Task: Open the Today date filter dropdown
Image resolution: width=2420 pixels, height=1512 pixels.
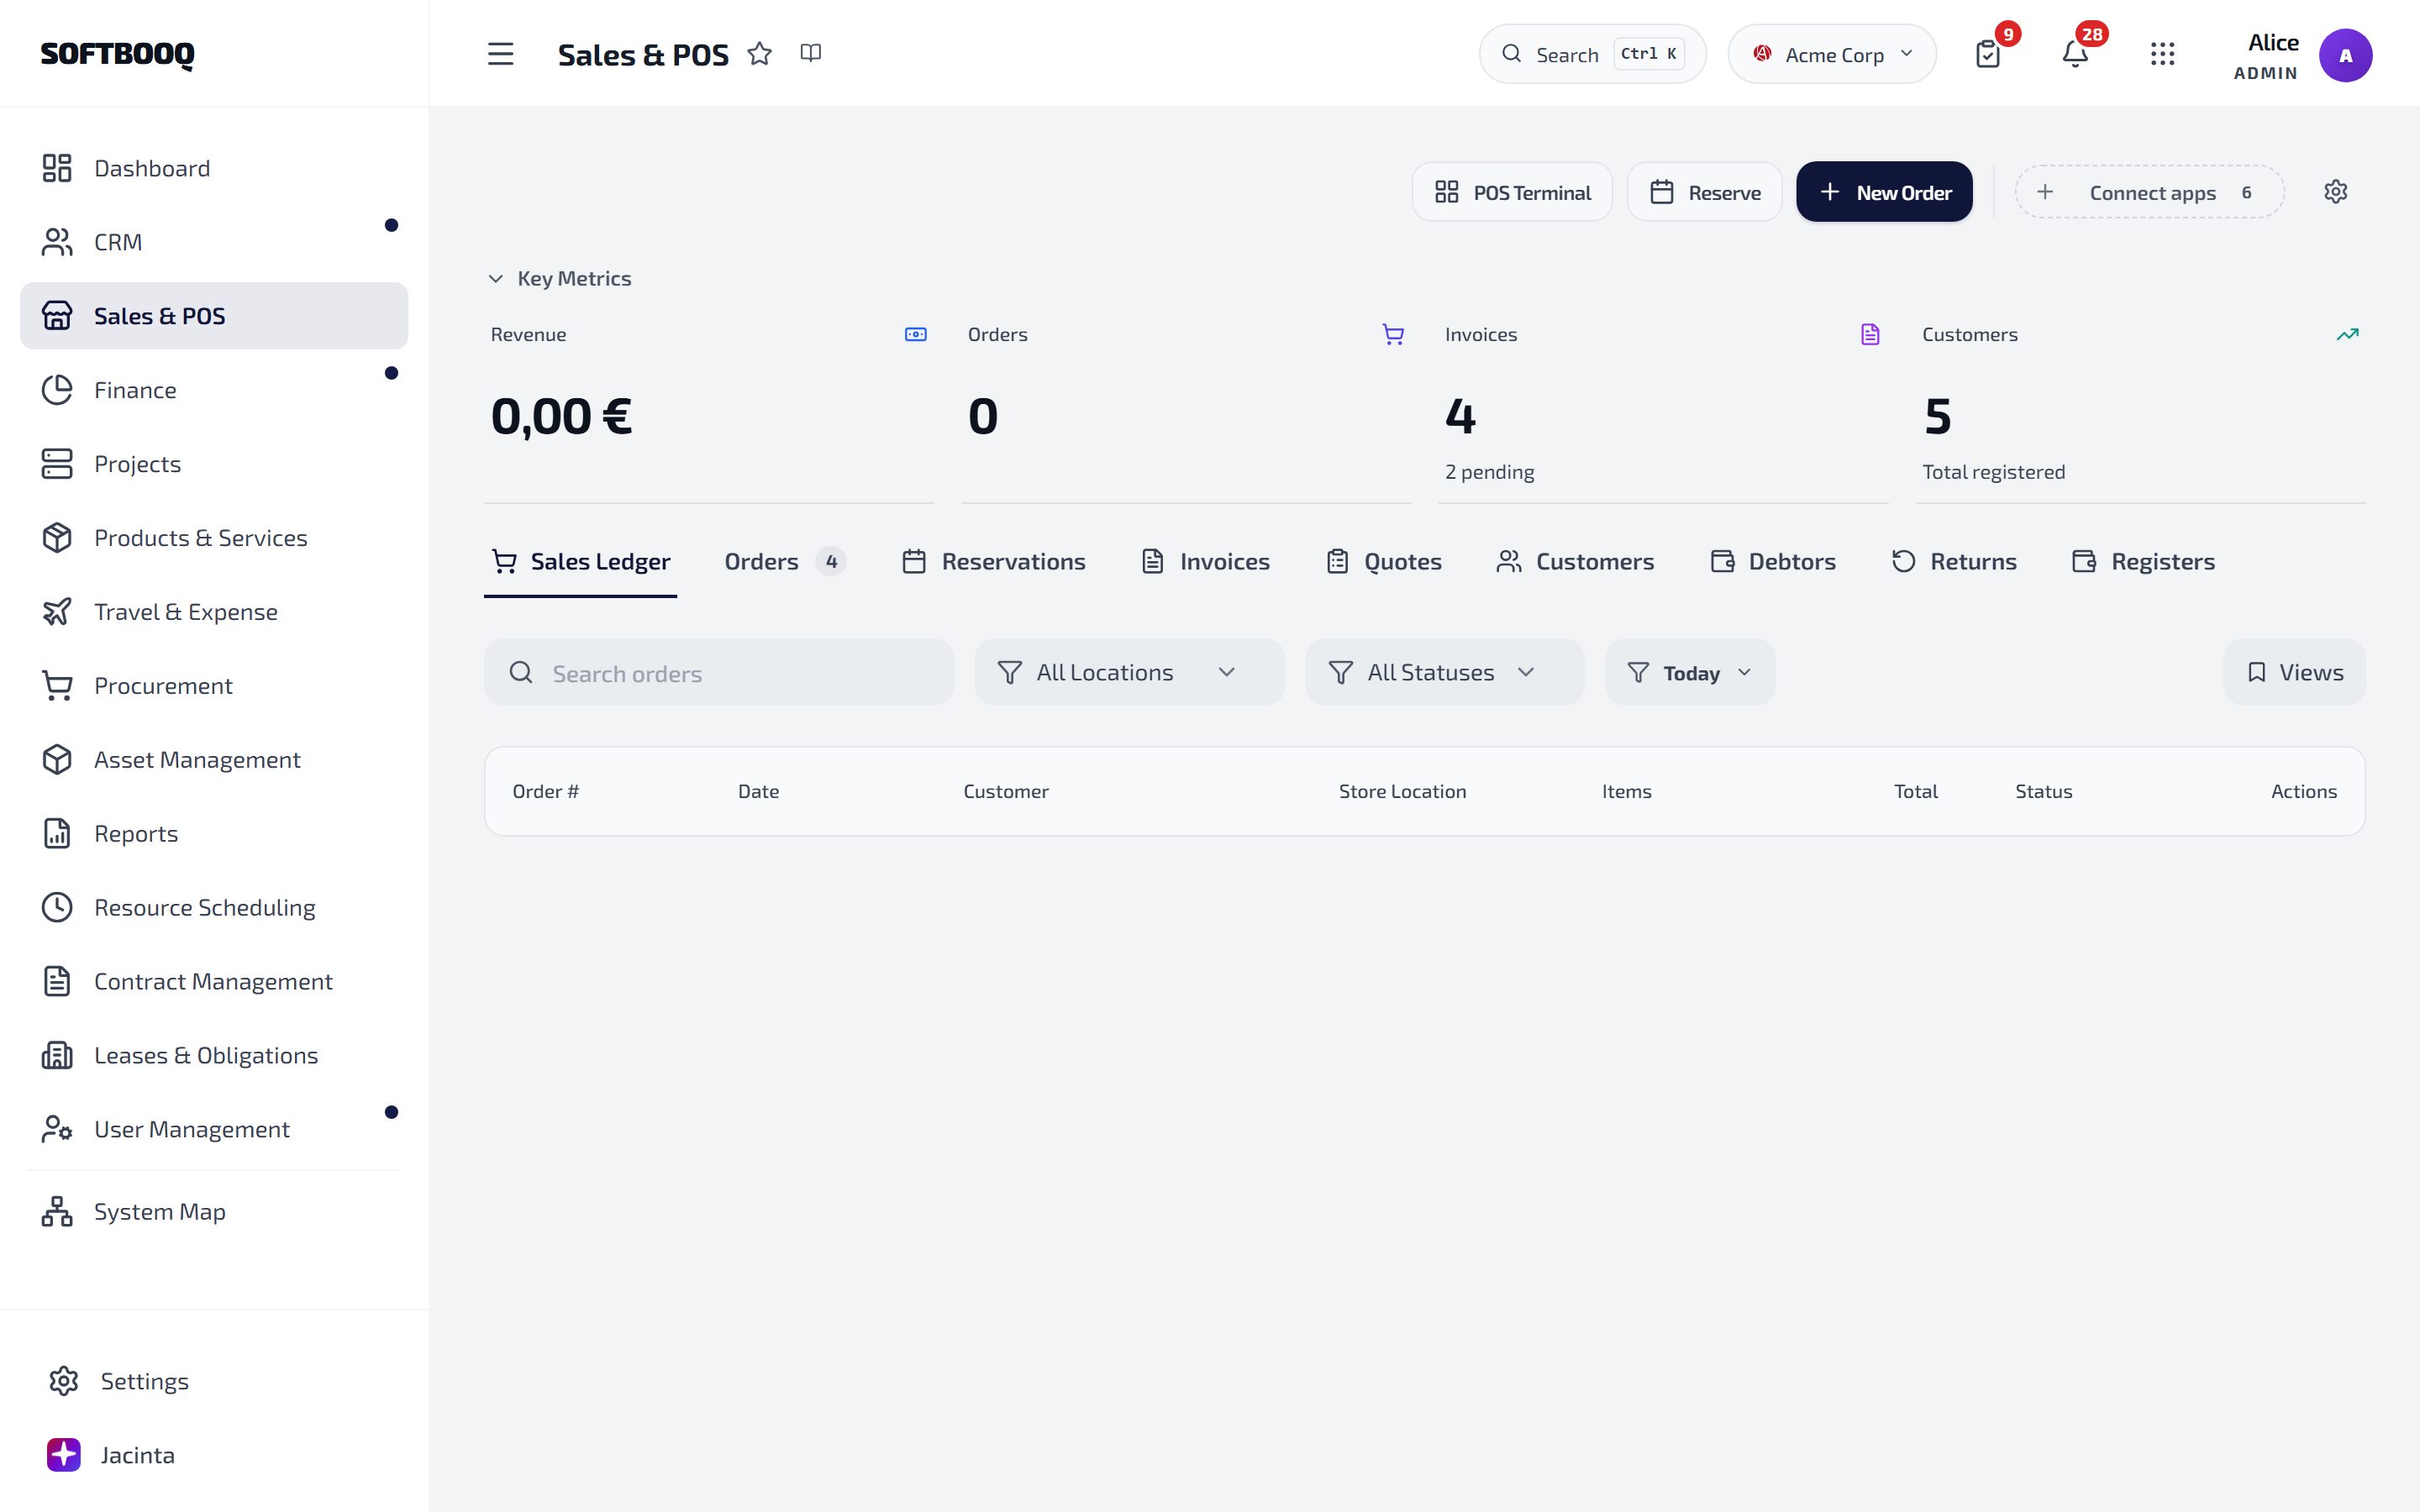Action: 1690,672
